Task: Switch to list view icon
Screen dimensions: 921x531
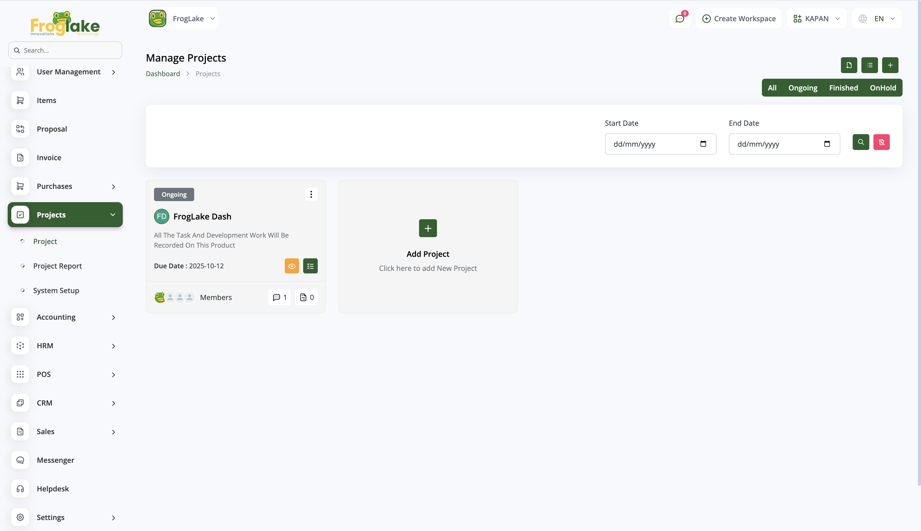Action: (x=870, y=65)
